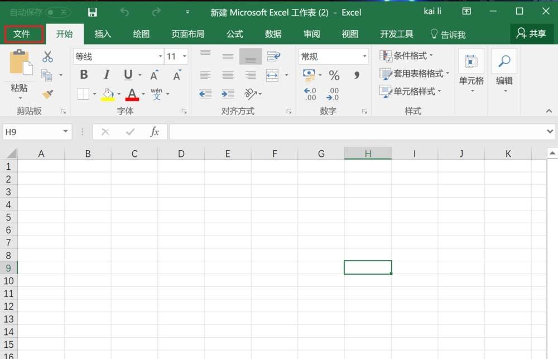Click the Decrease Indent icon
This screenshot has width=558, height=359.
coord(205,93)
